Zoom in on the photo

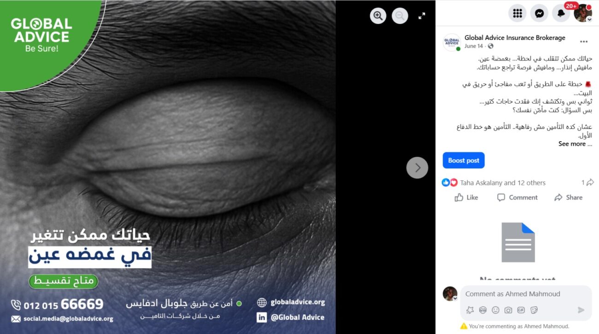tap(378, 16)
